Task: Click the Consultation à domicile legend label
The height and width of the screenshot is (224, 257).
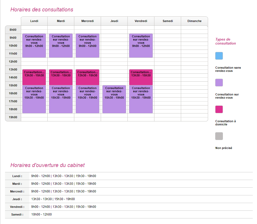Action: coord(226,123)
